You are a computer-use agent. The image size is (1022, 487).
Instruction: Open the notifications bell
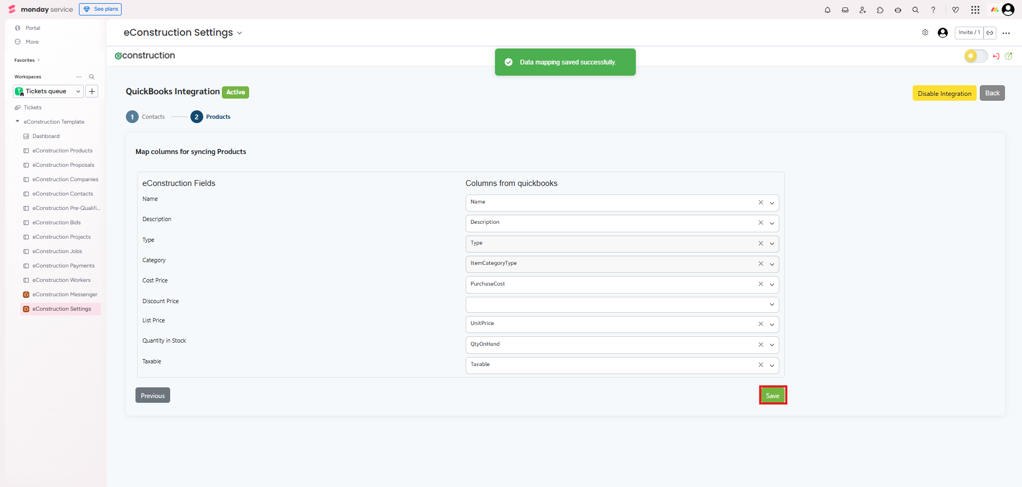[827, 10]
